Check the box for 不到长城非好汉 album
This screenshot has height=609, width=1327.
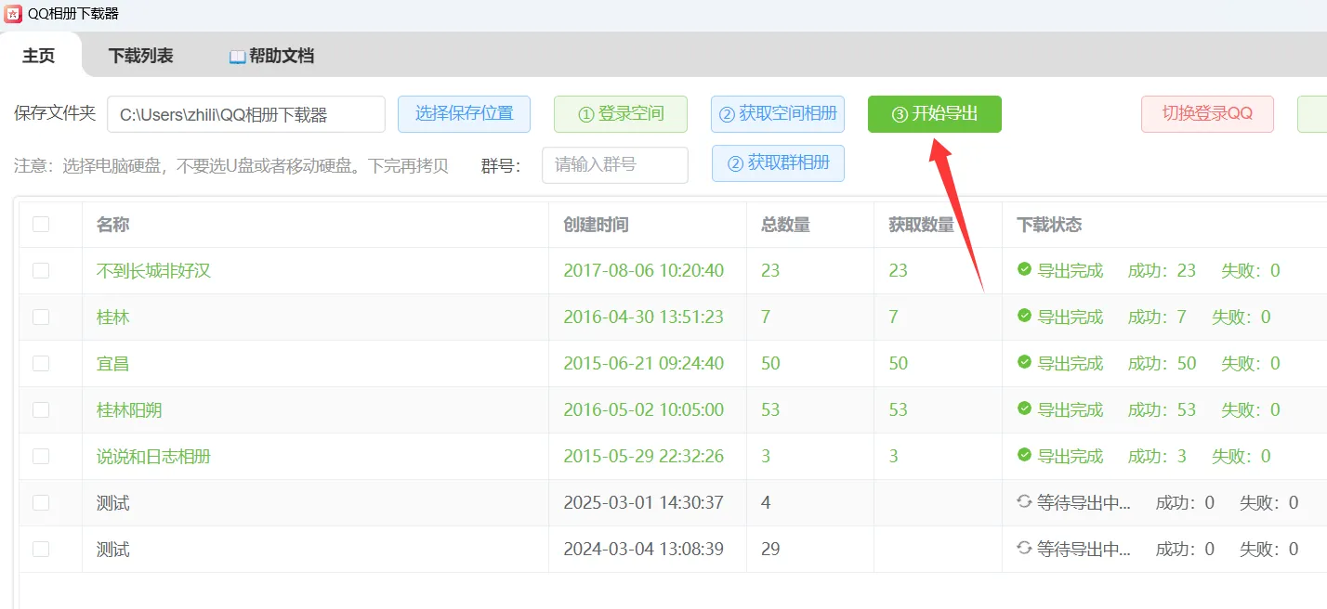[41, 270]
